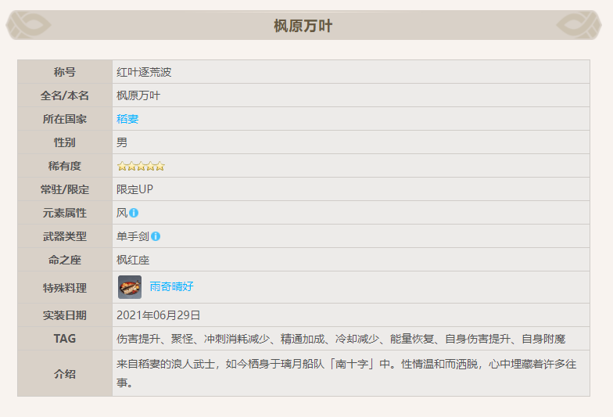
Task: Click the 枫红座 constellation value
Action: 133,260
